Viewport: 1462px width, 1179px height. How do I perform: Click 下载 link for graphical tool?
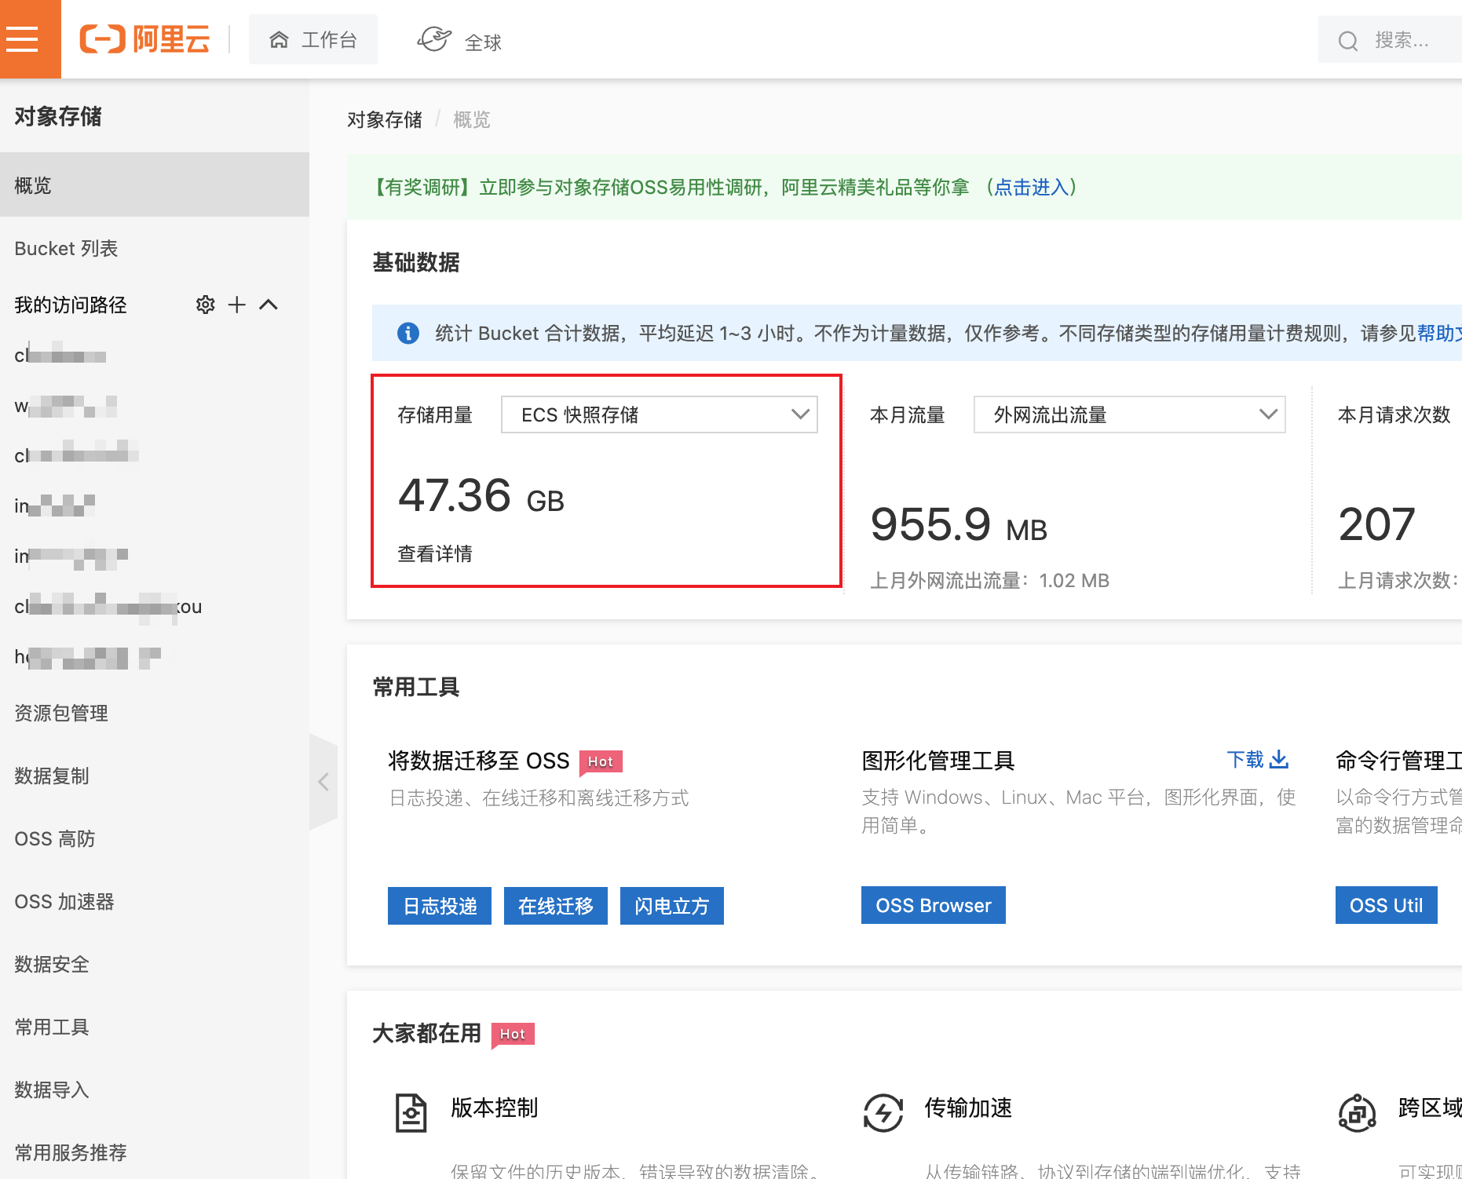coord(1245,760)
